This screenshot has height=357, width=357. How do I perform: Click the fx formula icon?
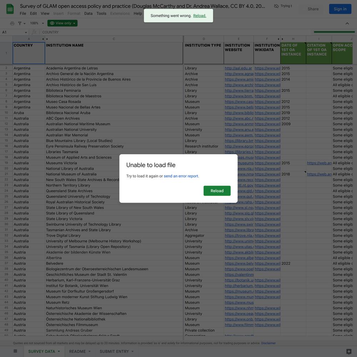click(34, 32)
